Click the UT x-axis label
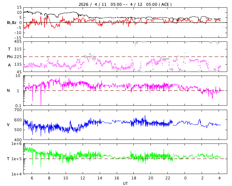Screen dimensions: 232x186 (x=125, y=183)
